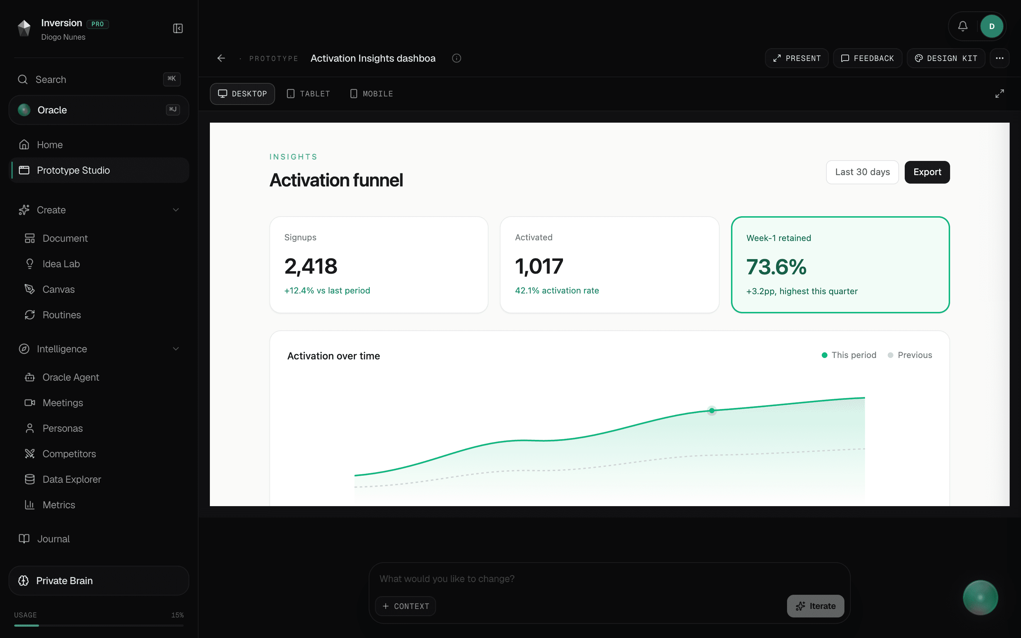Image resolution: width=1021 pixels, height=638 pixels.
Task: Click the PROTOTYPE breadcrumb label
Action: pyautogui.click(x=273, y=58)
